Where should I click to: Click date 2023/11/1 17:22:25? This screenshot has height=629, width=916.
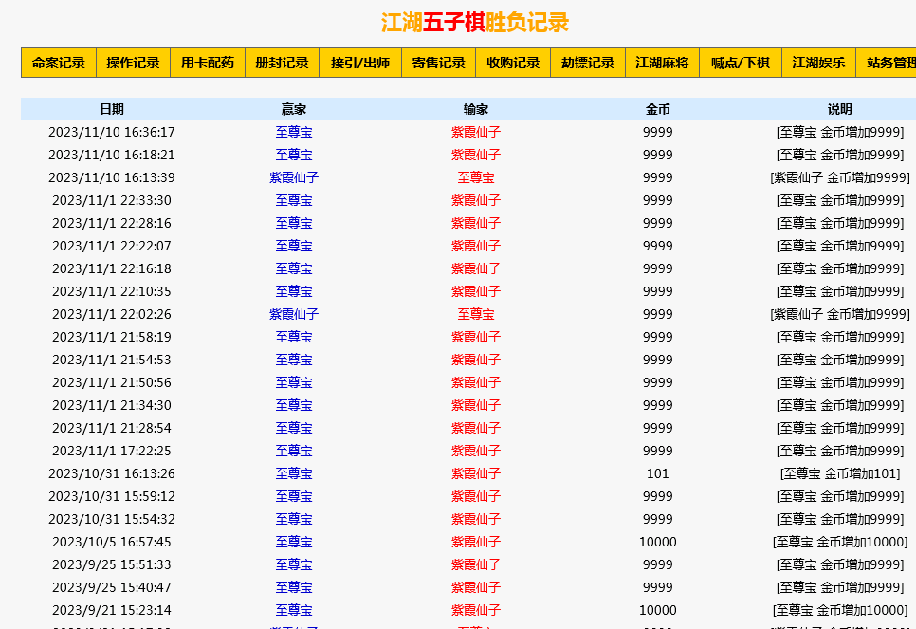[x=112, y=451]
